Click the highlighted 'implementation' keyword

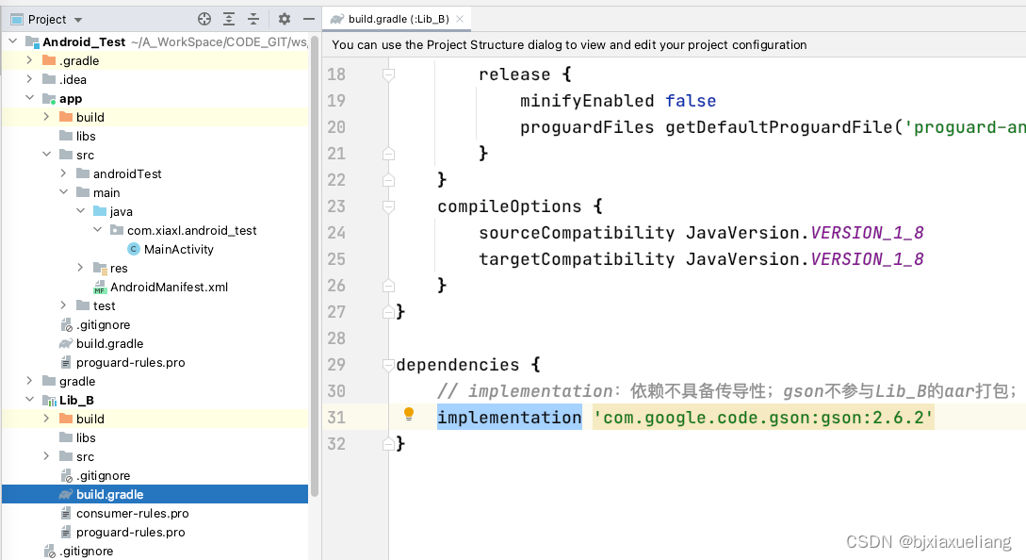[x=509, y=418]
